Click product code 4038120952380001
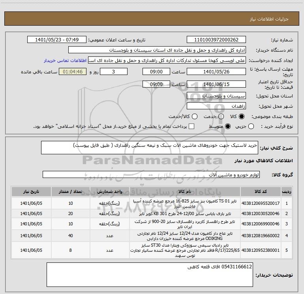 (x=261, y=250)
